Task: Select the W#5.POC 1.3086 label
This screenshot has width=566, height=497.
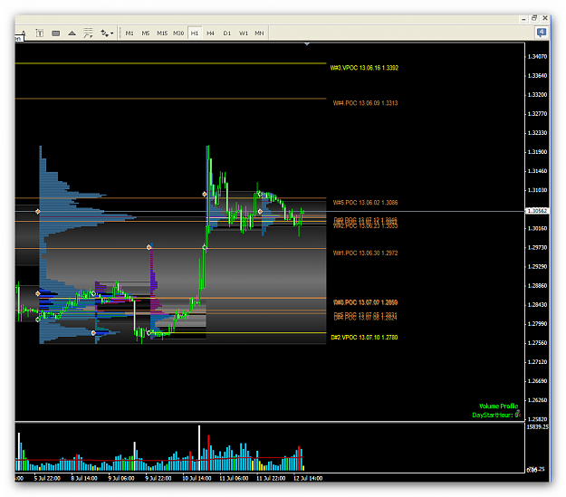Action: click(365, 203)
